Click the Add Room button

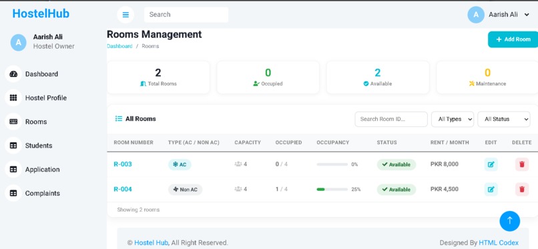[x=513, y=39]
